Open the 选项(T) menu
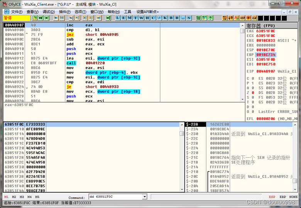301x208 pixels. coord(80,12)
